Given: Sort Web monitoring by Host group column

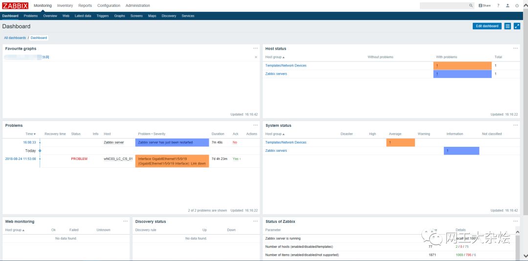Looking at the screenshot, I should click(x=15, y=230).
